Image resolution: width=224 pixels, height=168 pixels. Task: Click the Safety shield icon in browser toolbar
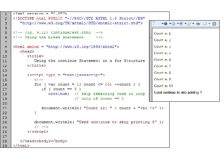tap(181, 24)
